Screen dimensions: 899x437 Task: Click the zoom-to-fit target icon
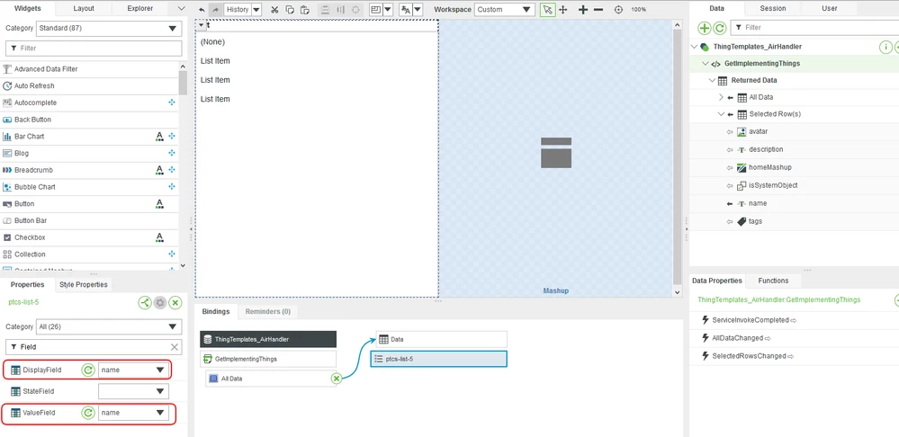click(618, 10)
